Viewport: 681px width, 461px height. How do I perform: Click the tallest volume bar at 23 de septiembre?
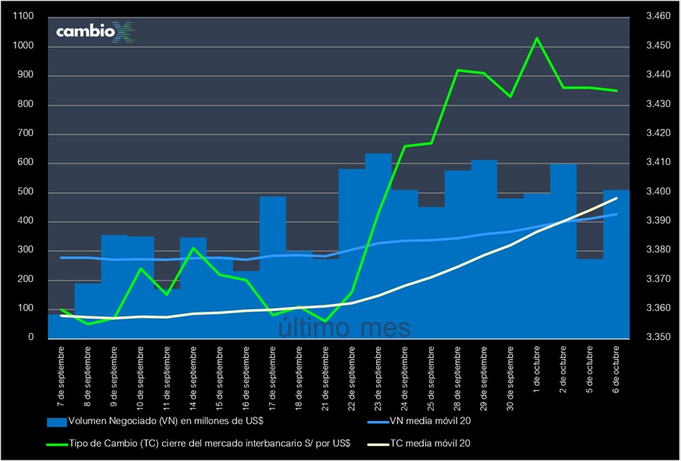tap(378, 245)
